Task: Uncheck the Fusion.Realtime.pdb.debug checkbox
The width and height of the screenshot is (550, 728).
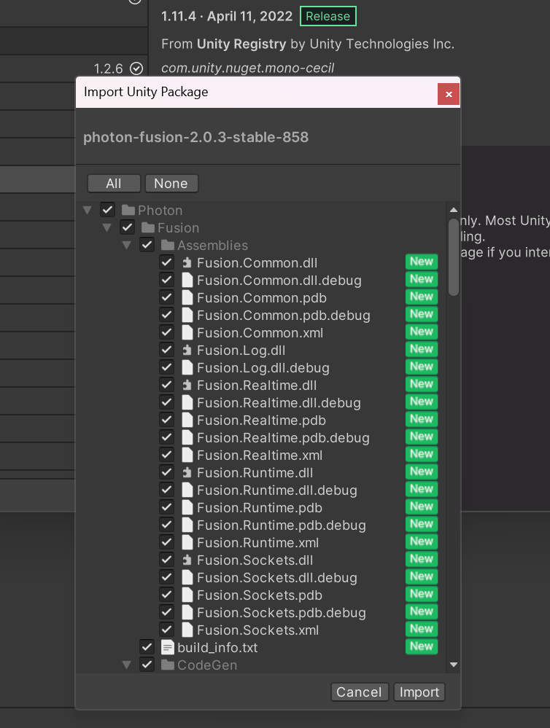Action: coord(166,437)
